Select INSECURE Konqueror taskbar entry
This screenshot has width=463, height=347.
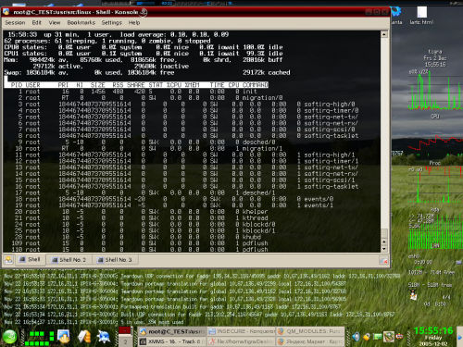pyautogui.click(x=241, y=331)
